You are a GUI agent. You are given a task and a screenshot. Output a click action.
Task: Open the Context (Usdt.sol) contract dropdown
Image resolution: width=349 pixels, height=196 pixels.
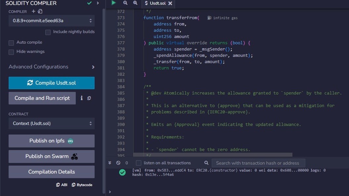pyautogui.click(x=52, y=124)
